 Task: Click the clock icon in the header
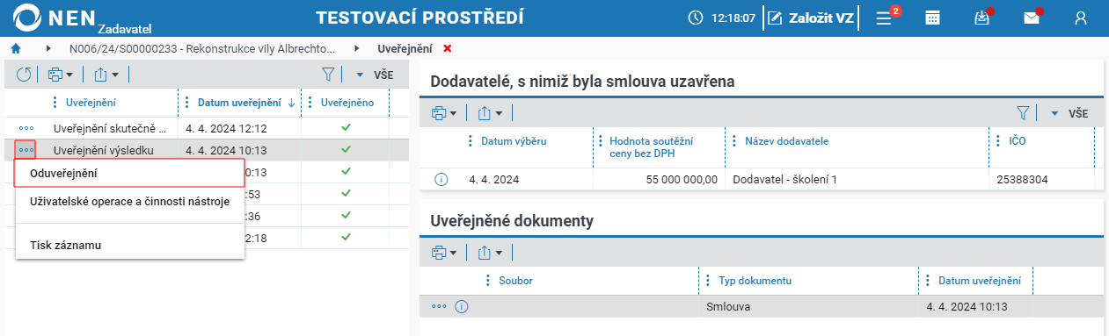point(696,18)
